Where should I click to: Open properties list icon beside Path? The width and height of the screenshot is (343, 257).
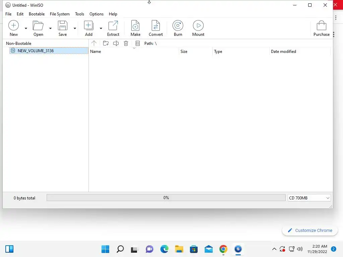click(x=138, y=43)
